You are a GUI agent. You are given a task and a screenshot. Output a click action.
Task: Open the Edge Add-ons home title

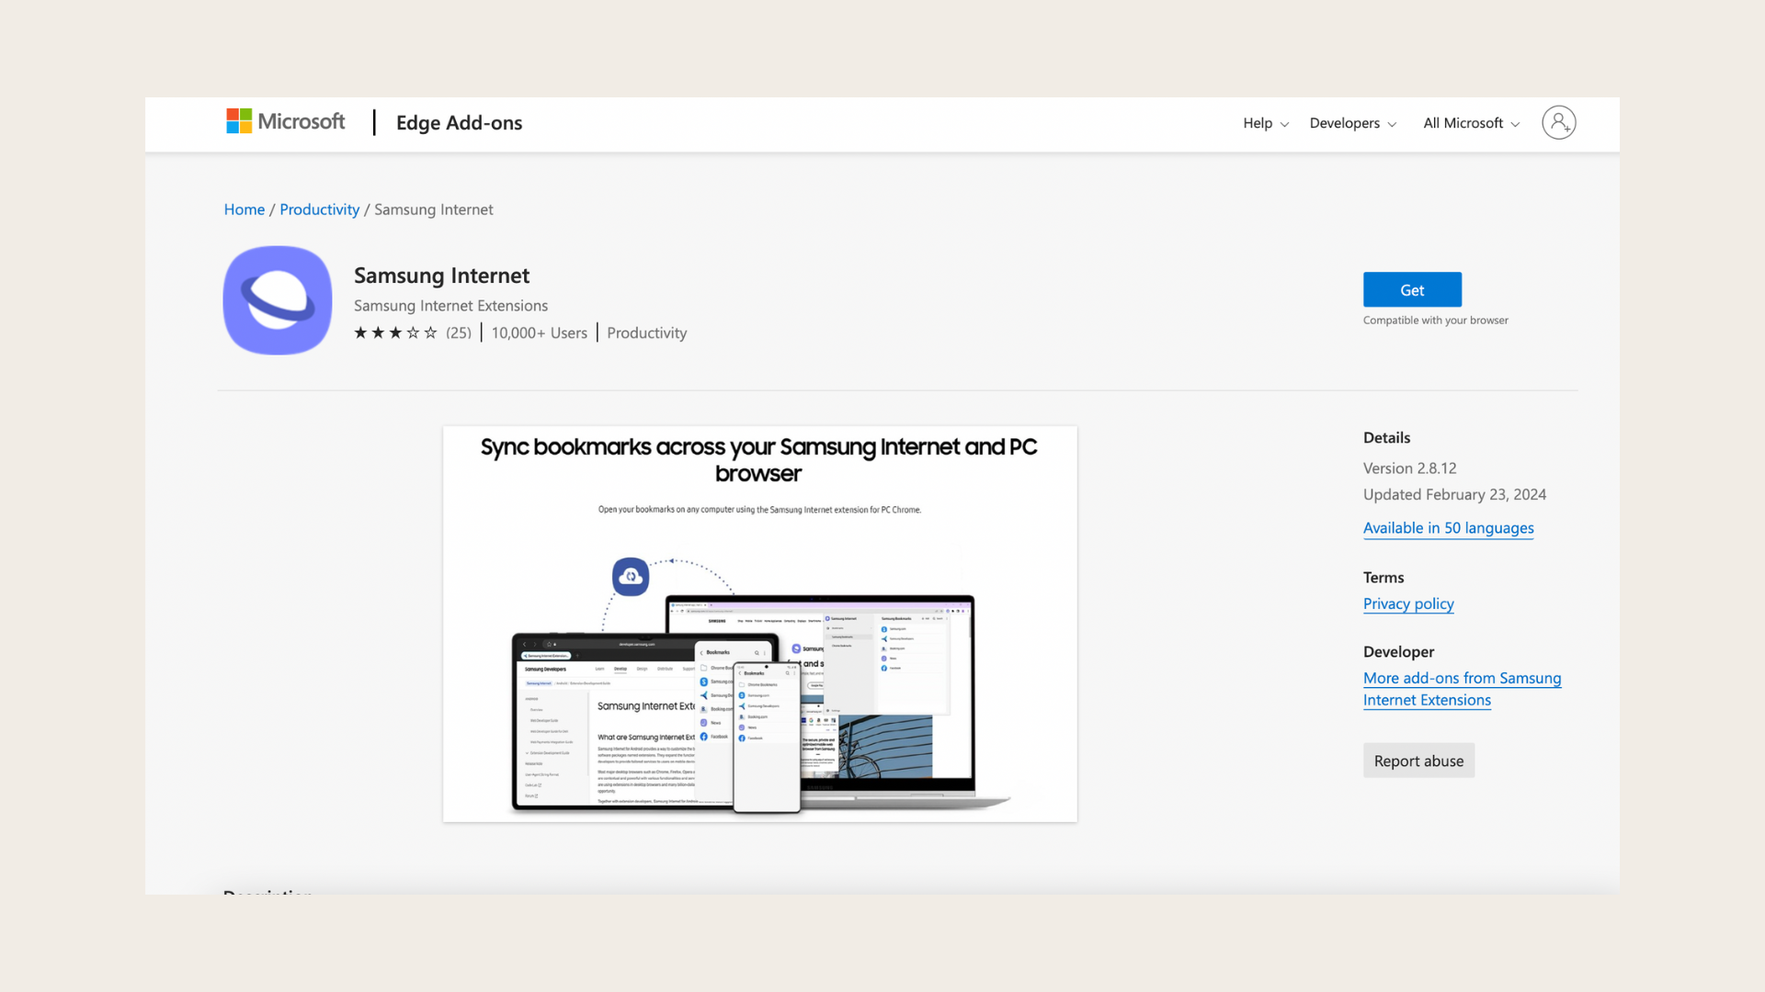pyautogui.click(x=459, y=123)
